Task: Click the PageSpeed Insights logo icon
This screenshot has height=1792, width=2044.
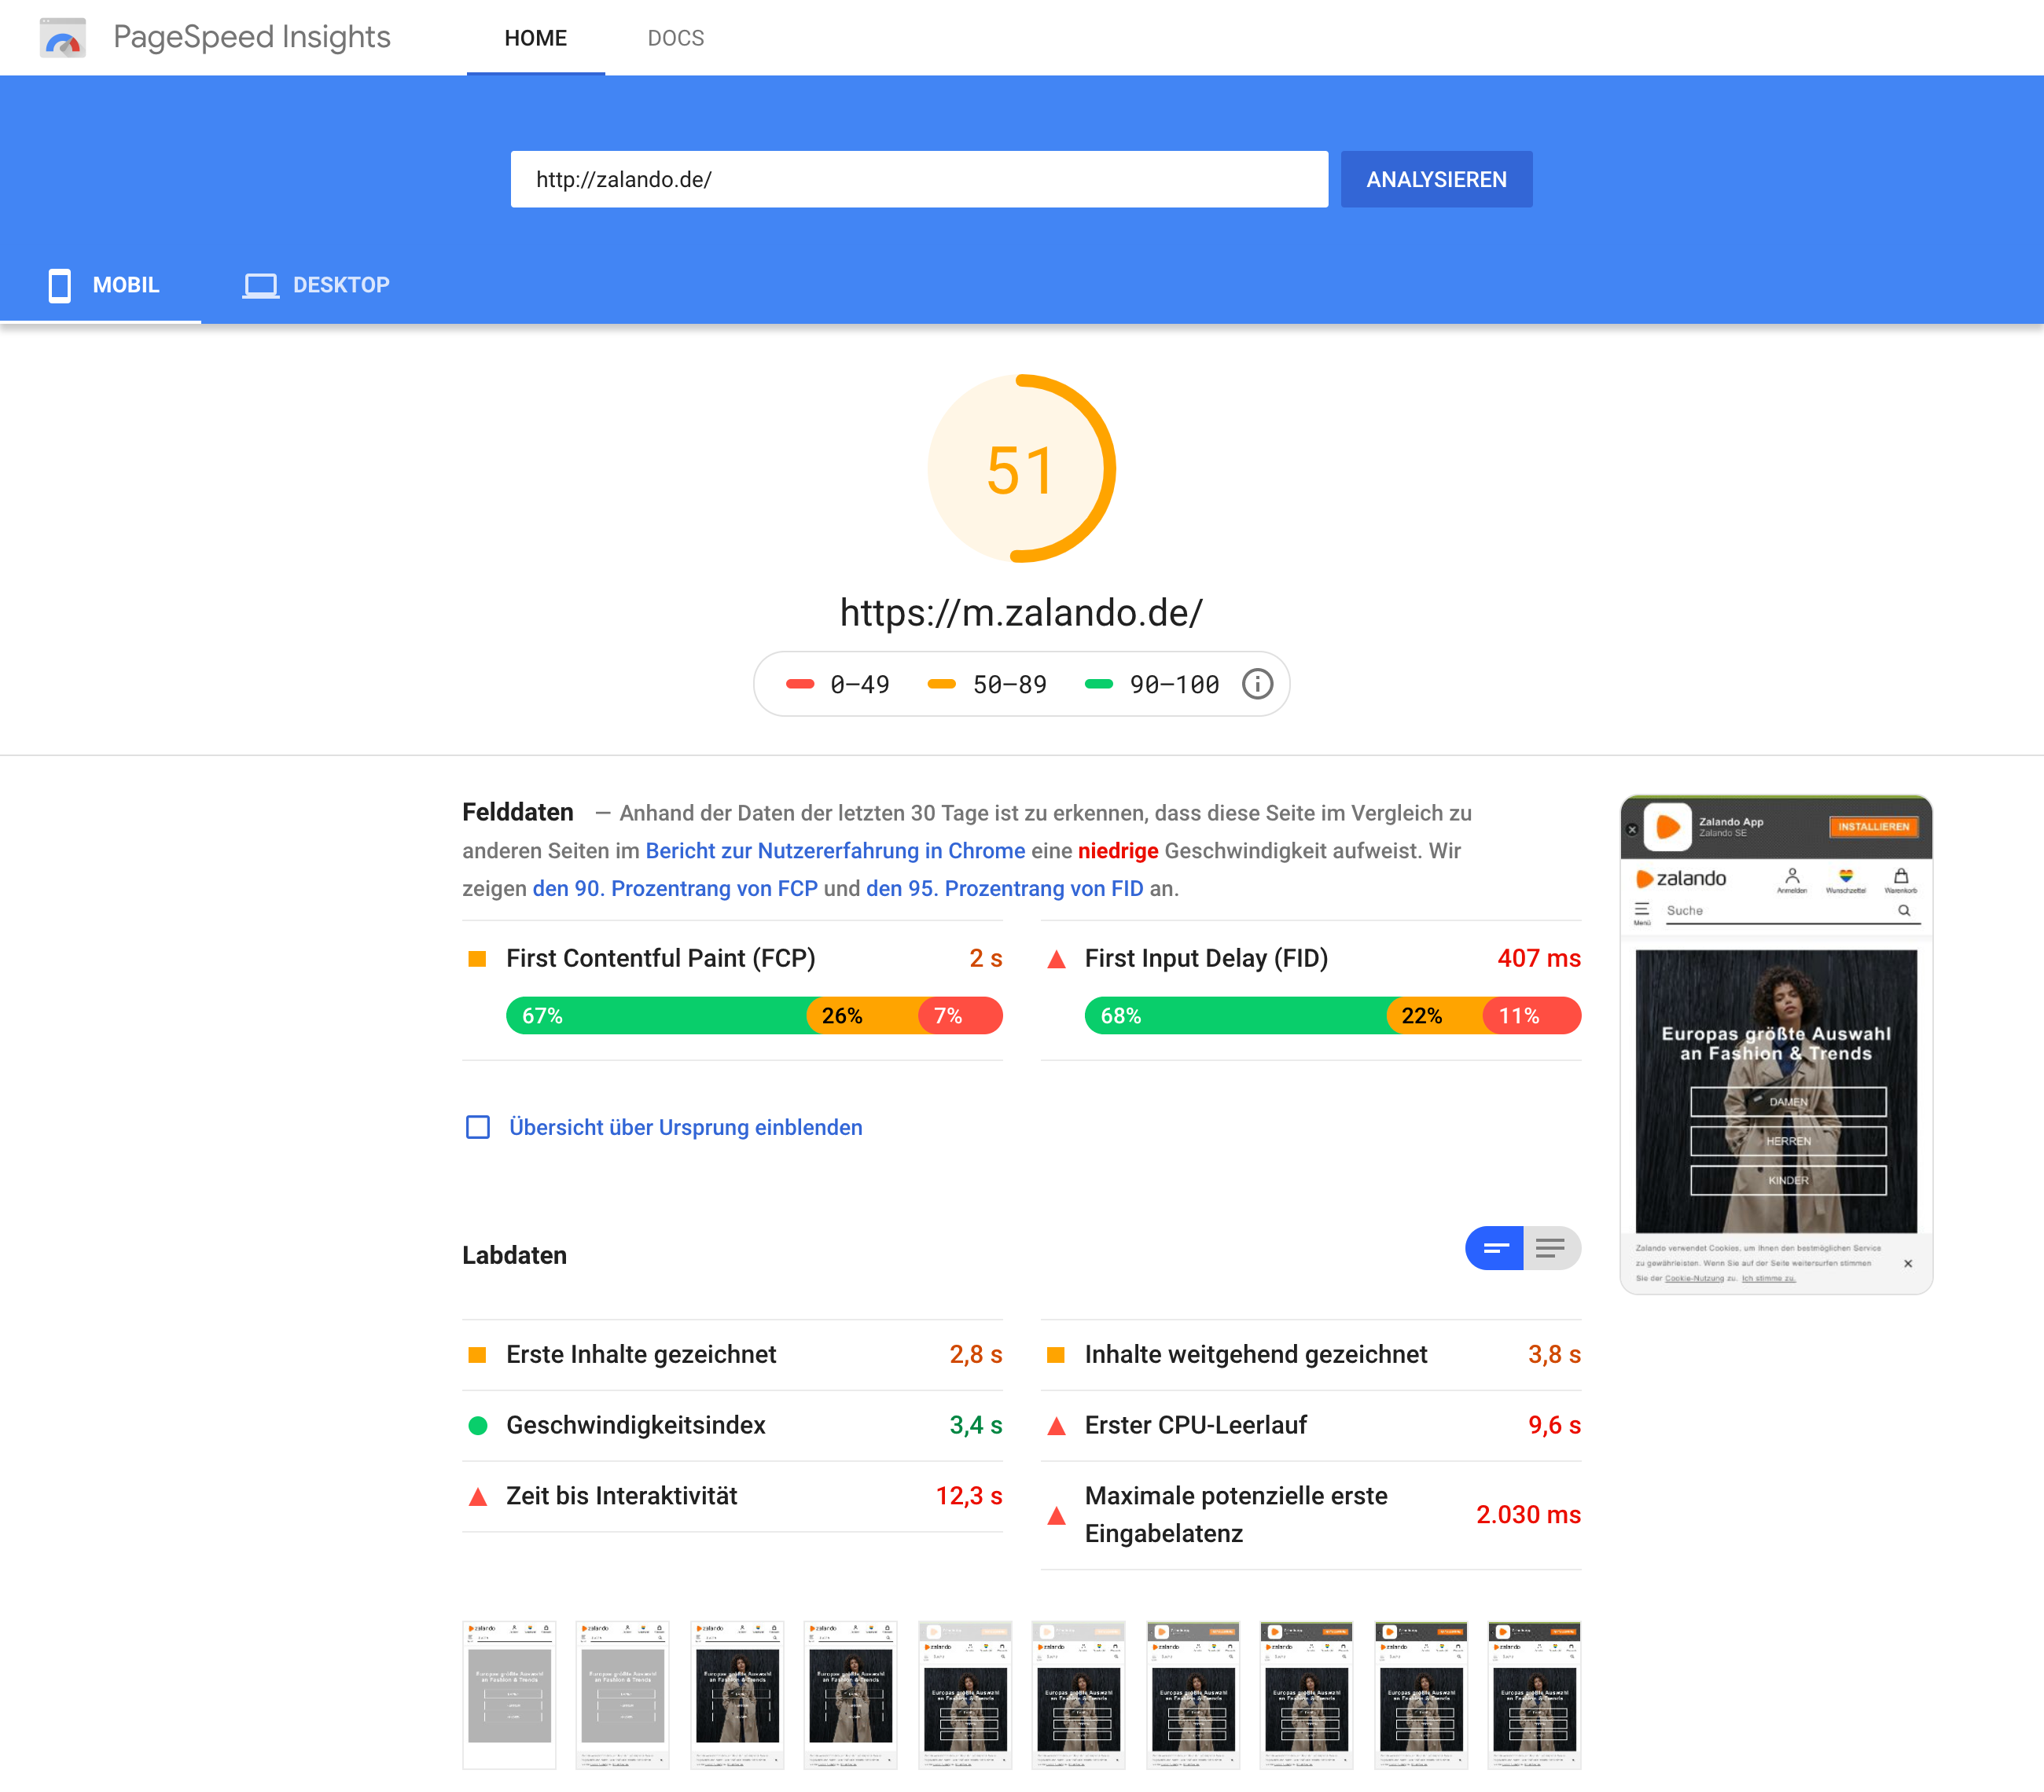Action: 62,38
